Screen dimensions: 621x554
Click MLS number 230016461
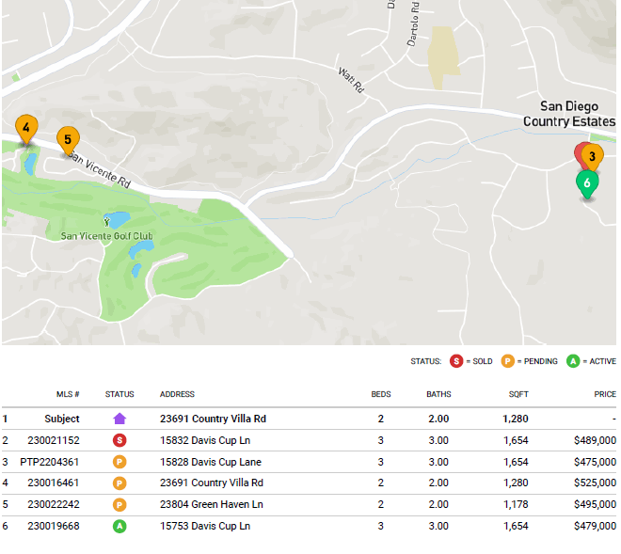54,483
